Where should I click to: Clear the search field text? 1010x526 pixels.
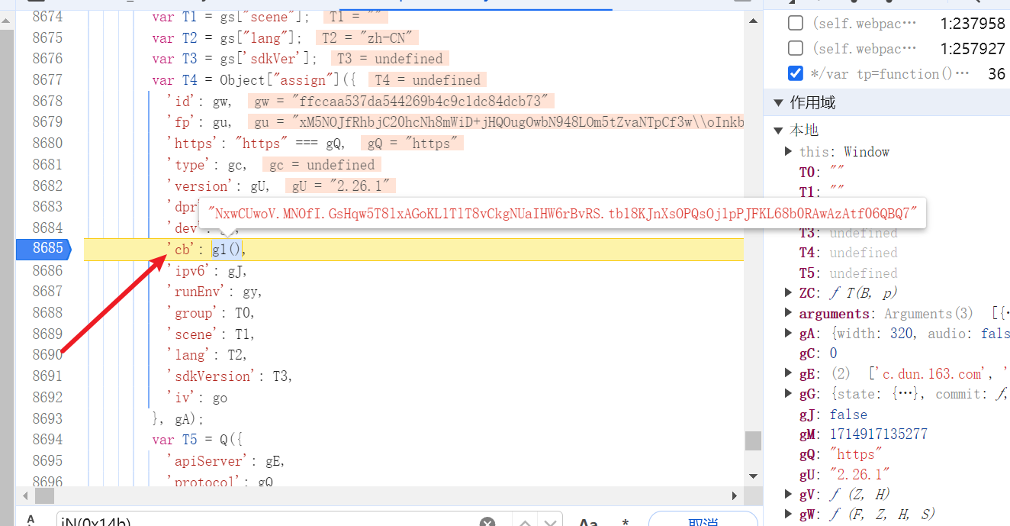[x=487, y=522]
